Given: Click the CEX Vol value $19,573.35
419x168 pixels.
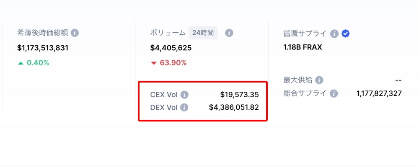Looking at the screenshot, I should 239,95.
